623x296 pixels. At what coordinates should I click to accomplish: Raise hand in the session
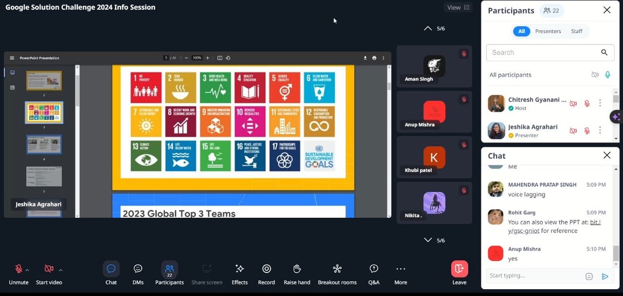tap(297, 273)
